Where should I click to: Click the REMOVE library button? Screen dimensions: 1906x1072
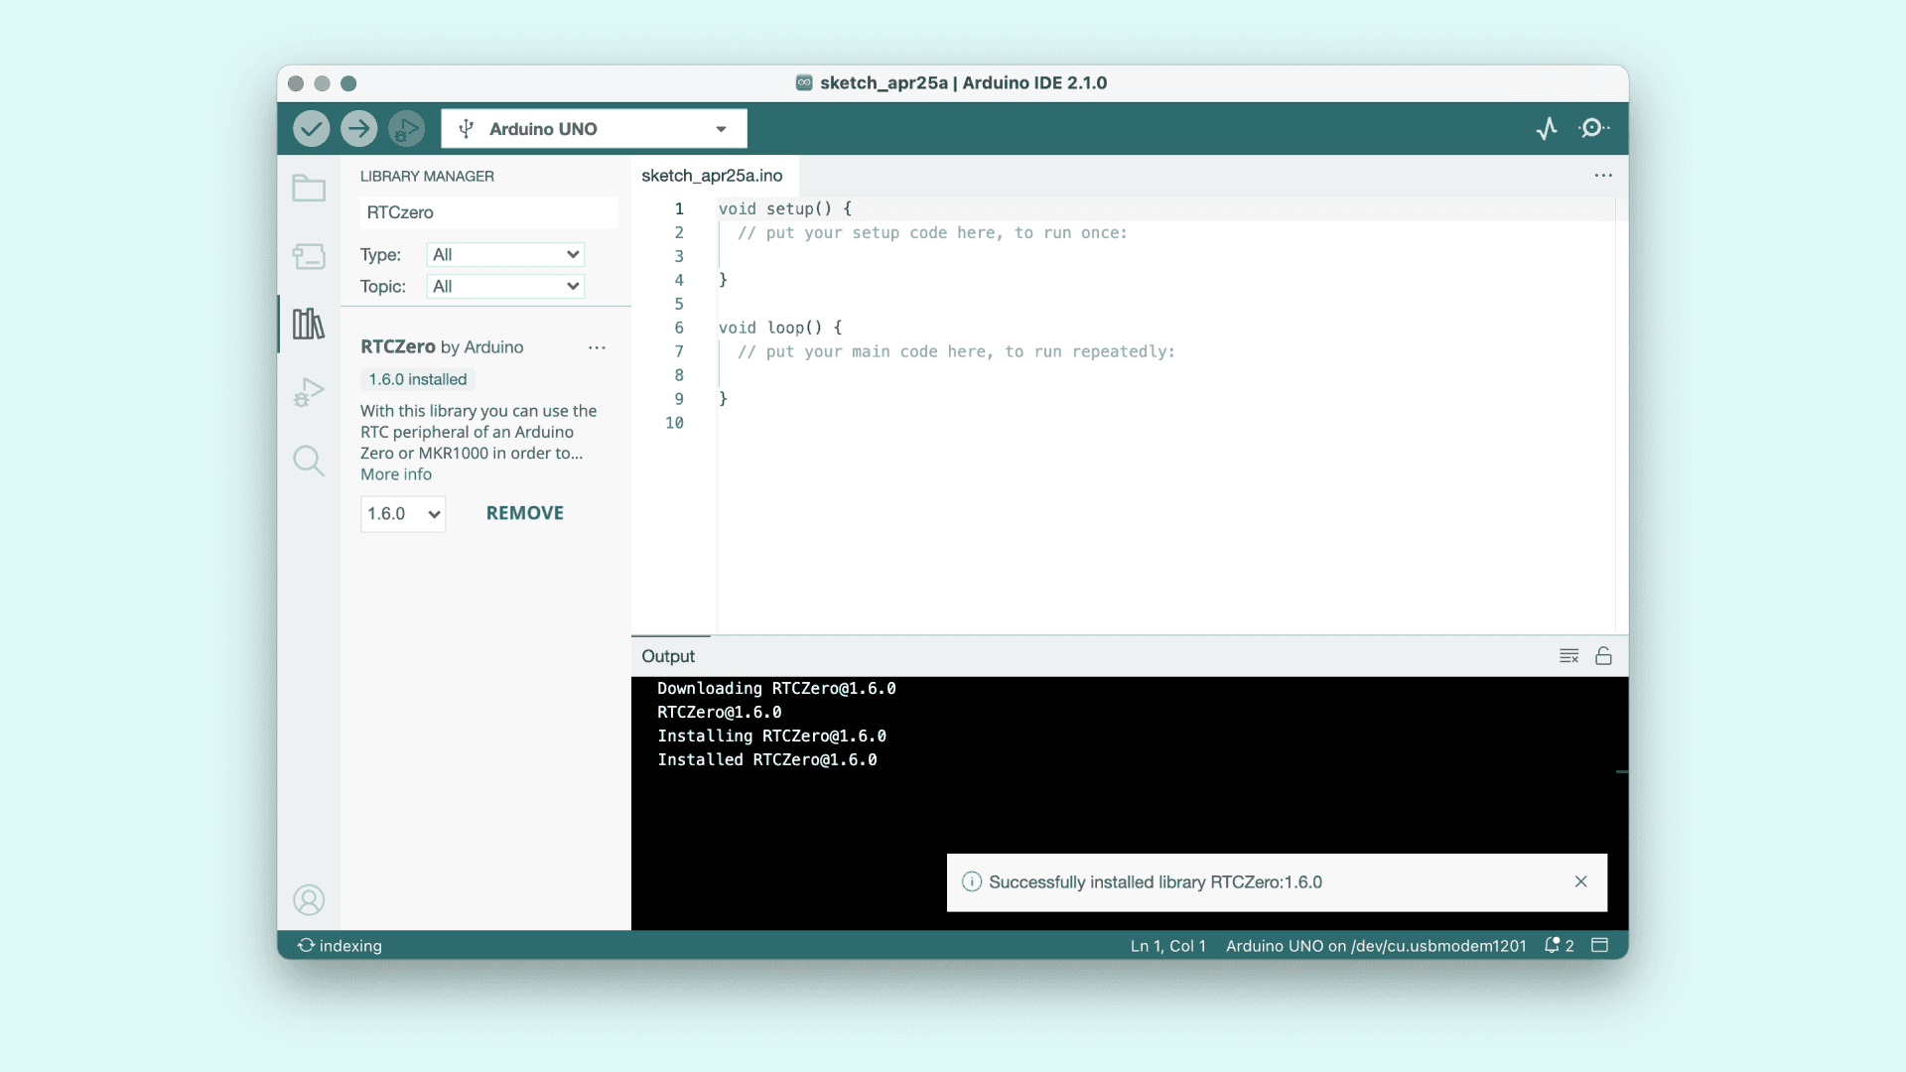pos(524,513)
